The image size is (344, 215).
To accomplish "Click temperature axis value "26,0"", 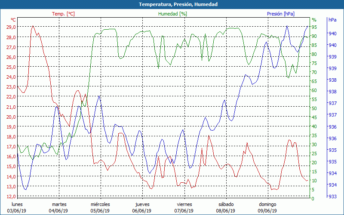I will (x=11, y=57).
